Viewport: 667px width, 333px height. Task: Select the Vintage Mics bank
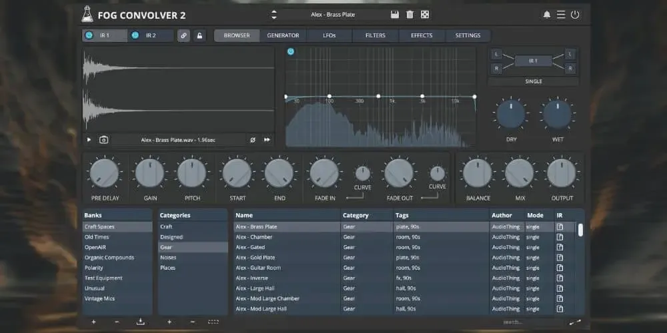[x=117, y=298]
